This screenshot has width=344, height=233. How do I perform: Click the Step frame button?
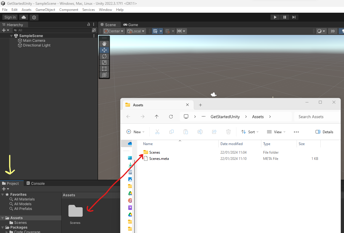(294, 17)
